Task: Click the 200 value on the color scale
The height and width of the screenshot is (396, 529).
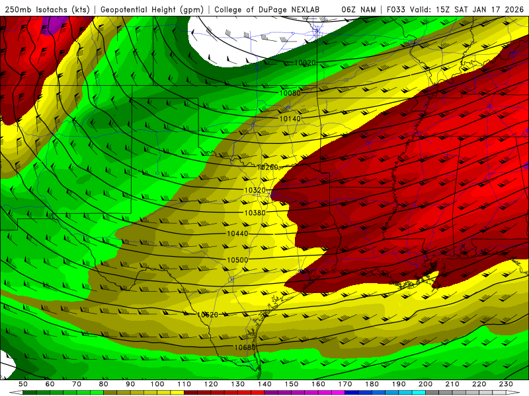Action: point(425,384)
